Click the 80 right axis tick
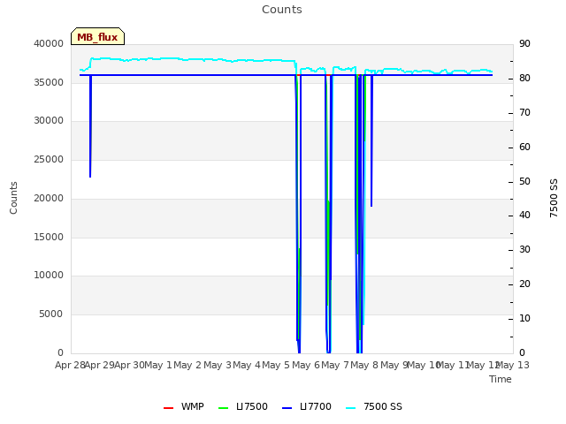 [524, 79]
